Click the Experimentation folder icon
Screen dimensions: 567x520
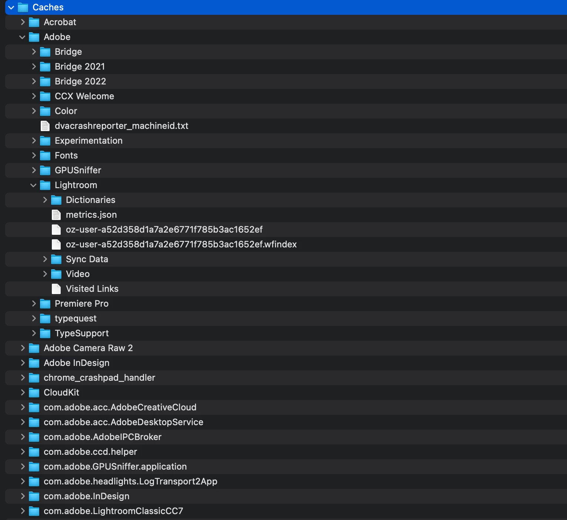point(45,141)
